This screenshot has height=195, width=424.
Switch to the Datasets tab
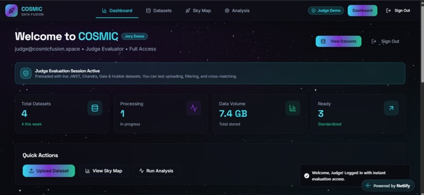click(159, 11)
